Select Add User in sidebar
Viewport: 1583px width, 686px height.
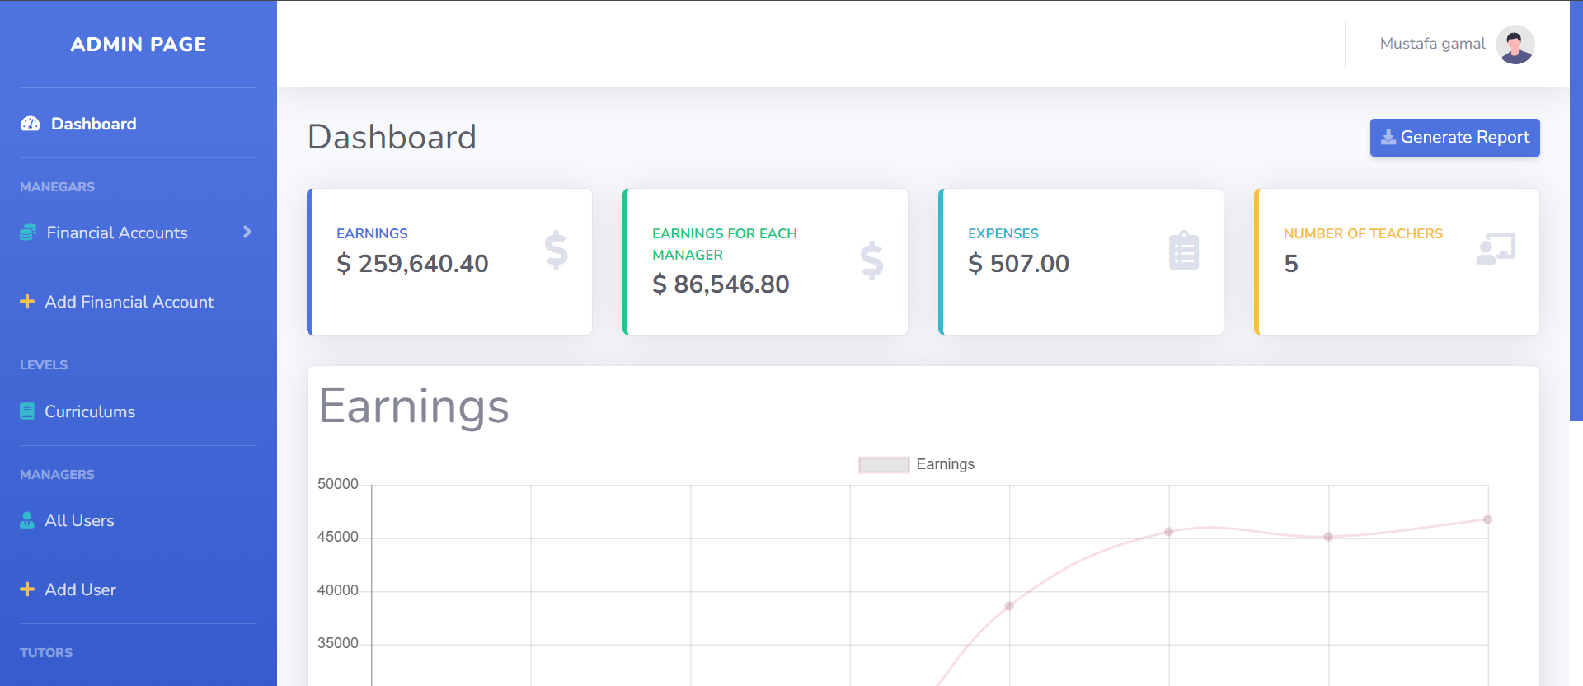[x=139, y=590]
